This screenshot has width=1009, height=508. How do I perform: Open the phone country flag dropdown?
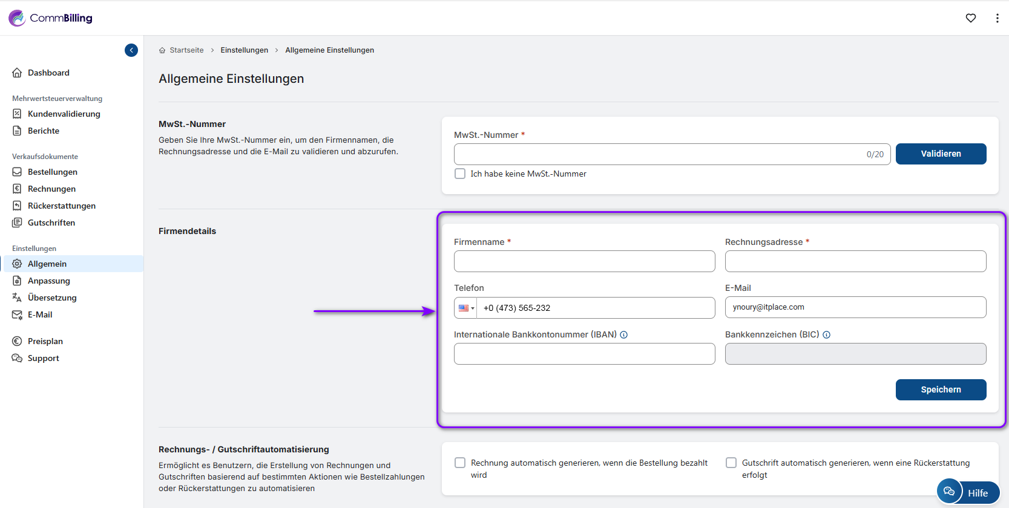[466, 308]
